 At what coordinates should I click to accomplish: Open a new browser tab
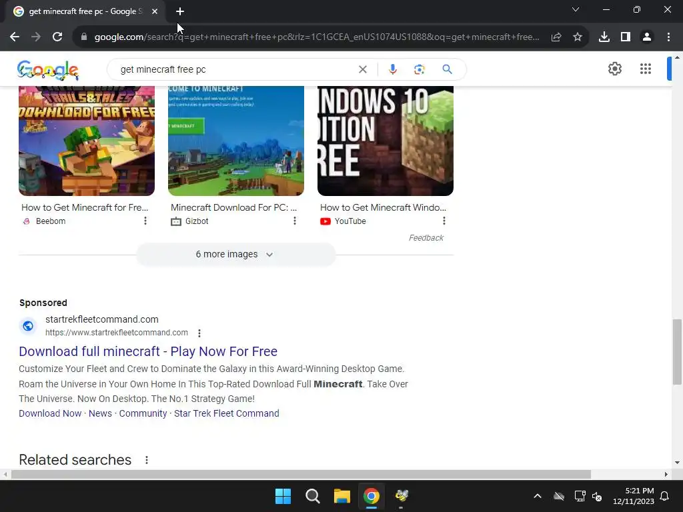pyautogui.click(x=180, y=11)
